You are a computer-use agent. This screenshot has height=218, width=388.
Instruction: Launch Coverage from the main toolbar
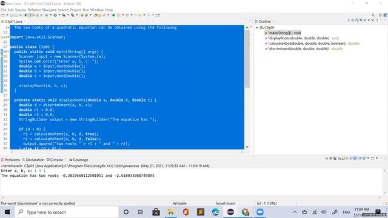[x=64, y=15]
